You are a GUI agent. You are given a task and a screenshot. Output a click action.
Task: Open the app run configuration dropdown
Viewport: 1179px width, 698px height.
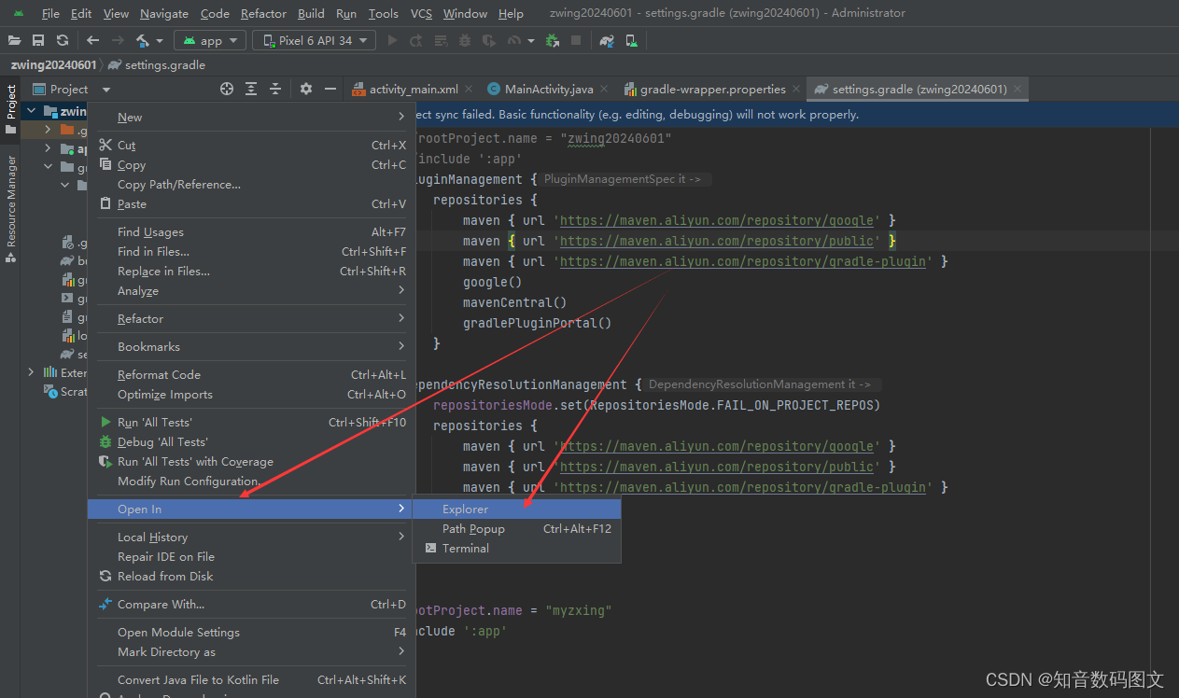click(209, 40)
